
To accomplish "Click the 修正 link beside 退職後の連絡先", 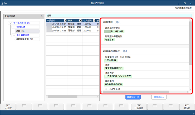I will click(x=125, y=51).
